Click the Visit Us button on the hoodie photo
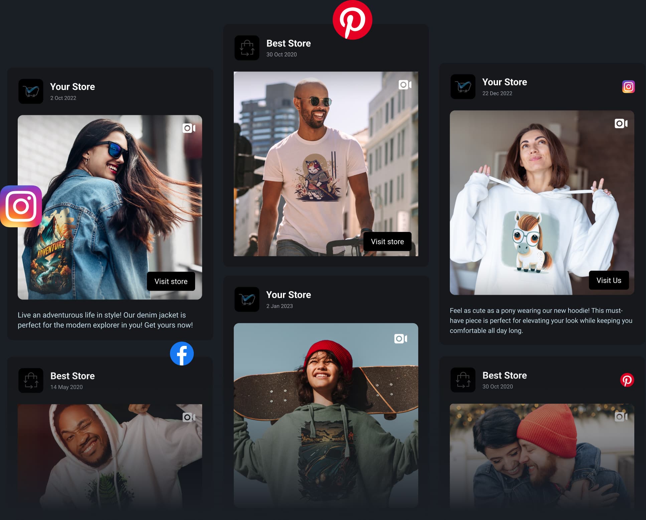The width and height of the screenshot is (646, 520). (609, 280)
